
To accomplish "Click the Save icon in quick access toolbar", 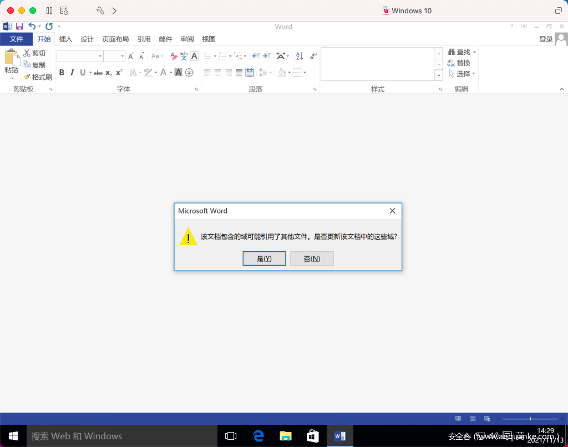I will click(19, 26).
